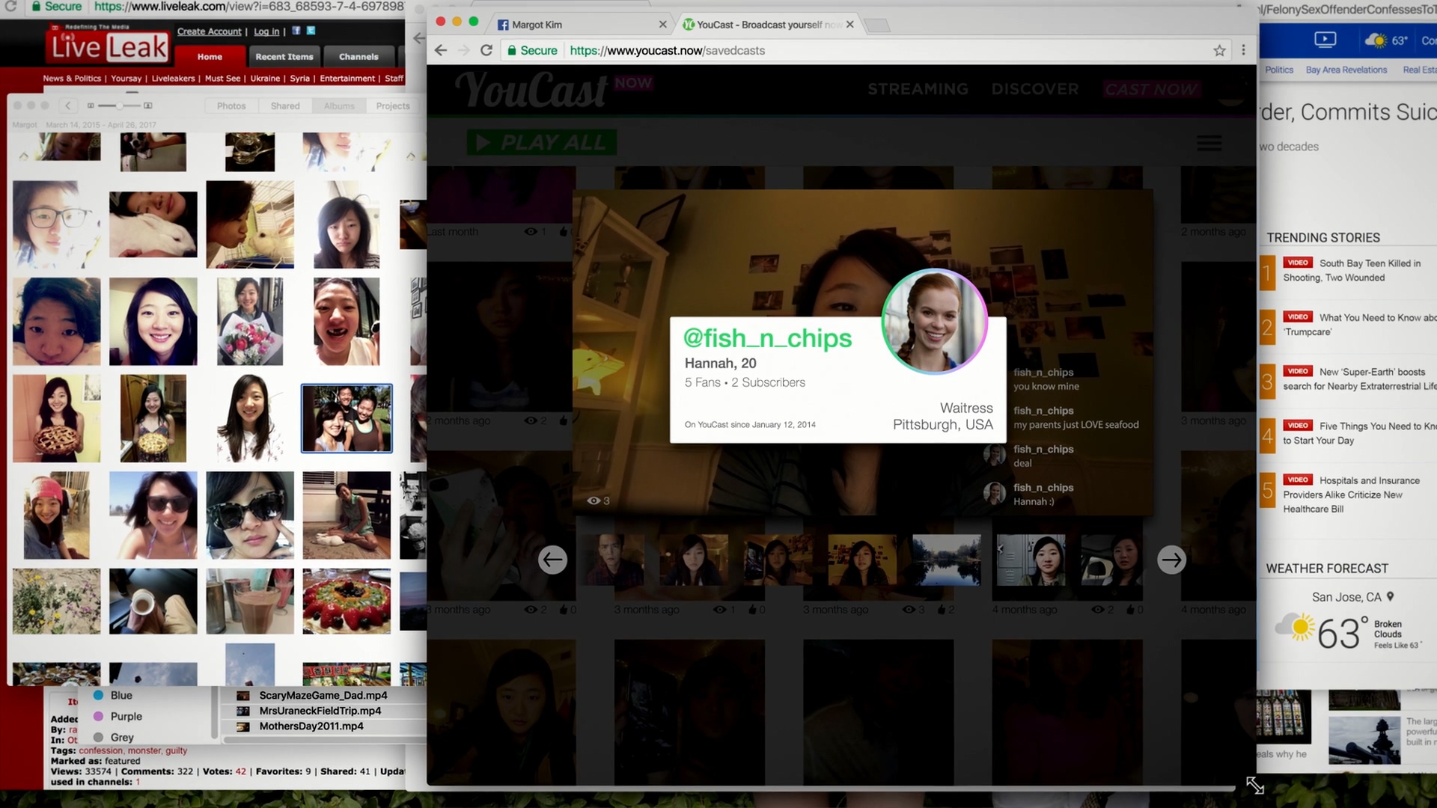Select ScaryMazeGame_Dad.mp4 file
The image size is (1437, 808).
322,695
